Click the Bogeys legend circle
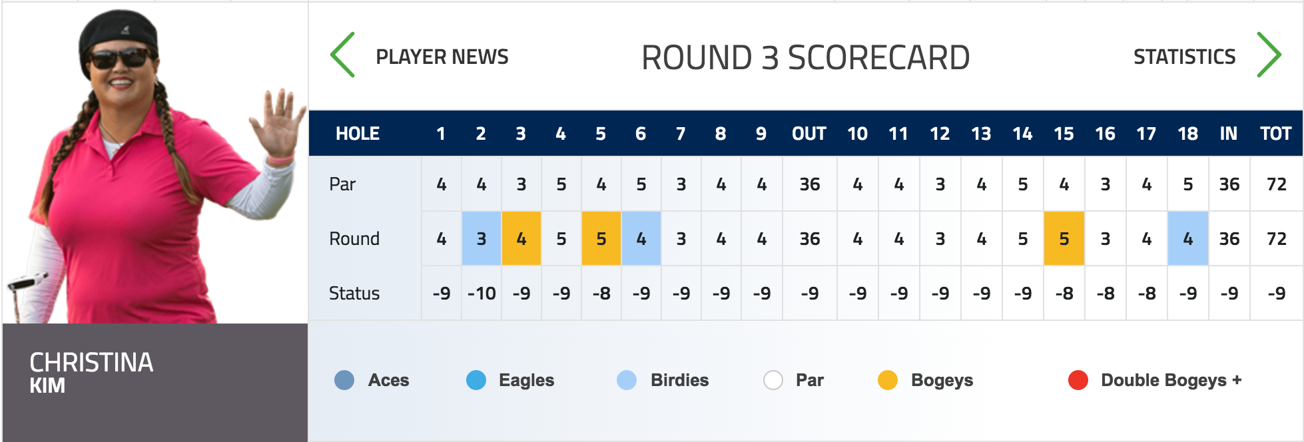1304x442 pixels. click(x=888, y=380)
